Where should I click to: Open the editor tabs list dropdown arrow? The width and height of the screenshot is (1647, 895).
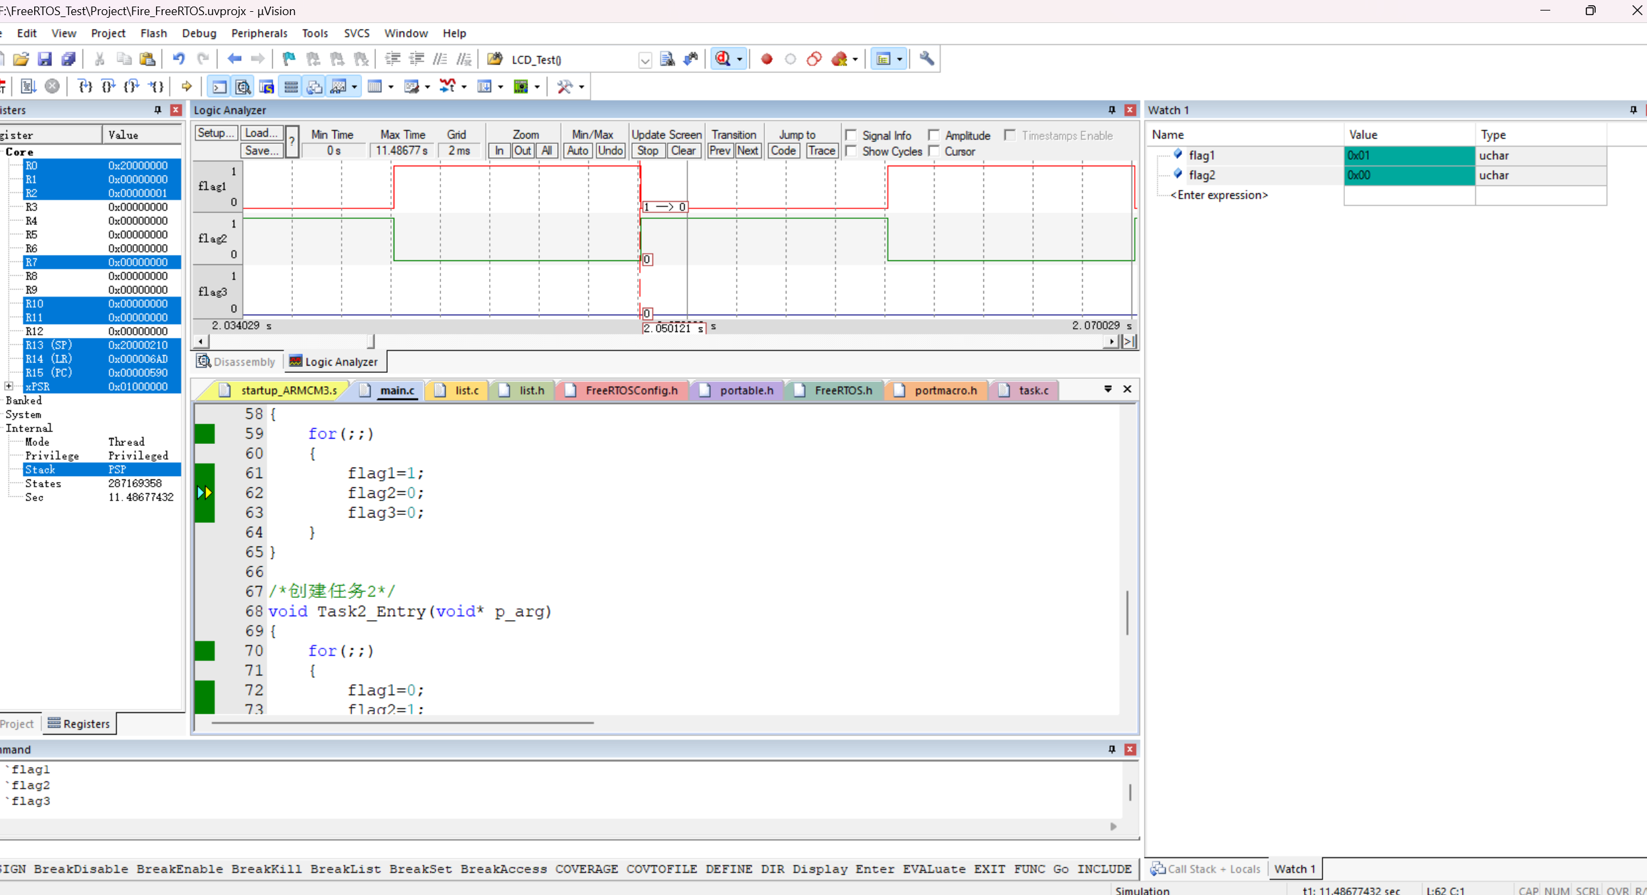1108,389
